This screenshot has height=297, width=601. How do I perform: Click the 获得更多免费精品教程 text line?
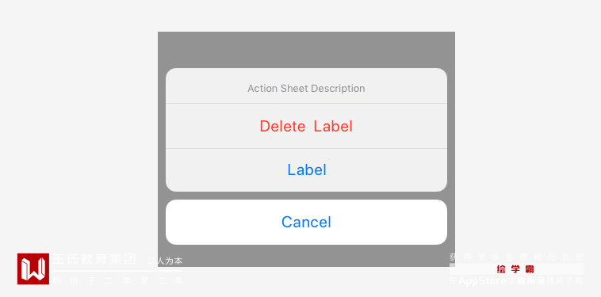[x=516, y=257]
